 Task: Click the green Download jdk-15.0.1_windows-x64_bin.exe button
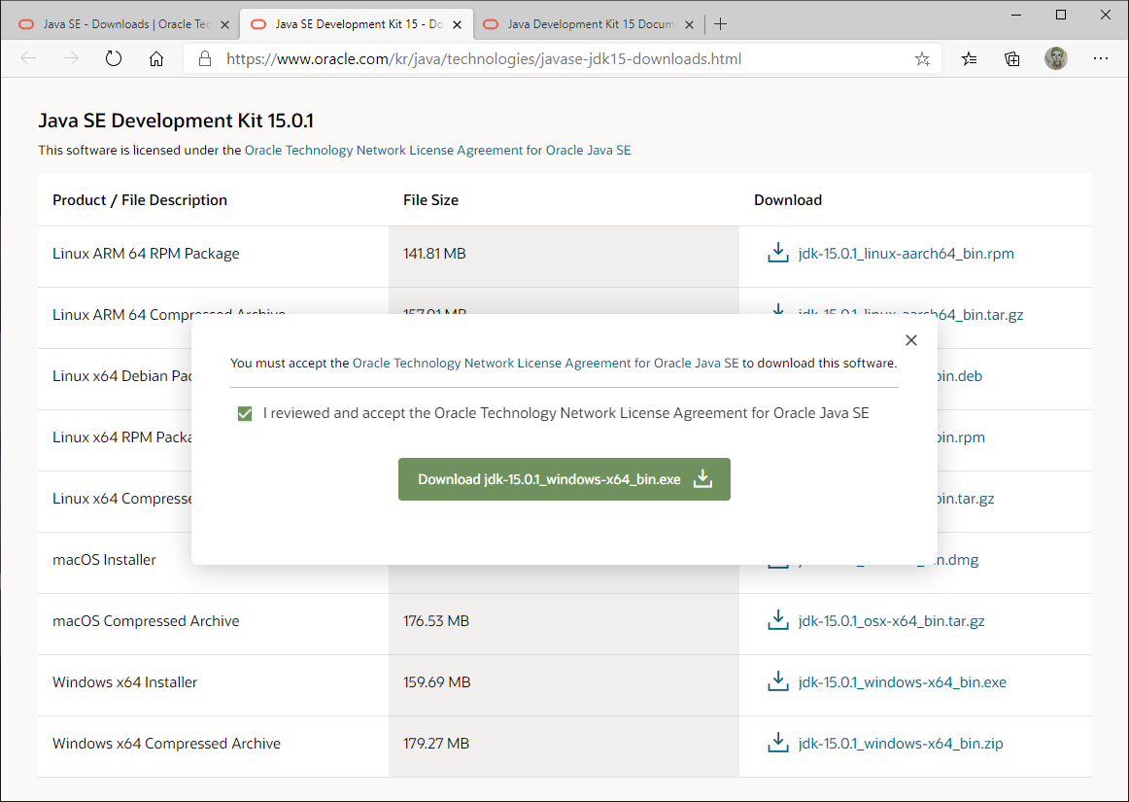(564, 479)
